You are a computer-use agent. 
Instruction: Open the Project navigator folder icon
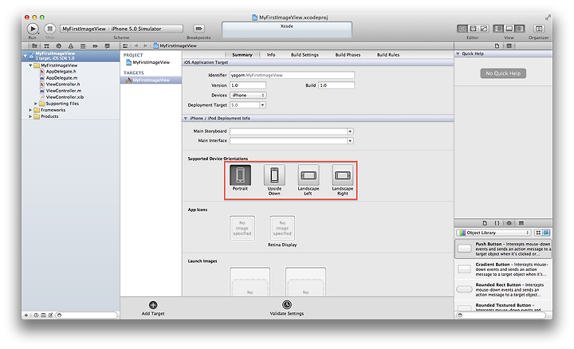pyautogui.click(x=34, y=46)
